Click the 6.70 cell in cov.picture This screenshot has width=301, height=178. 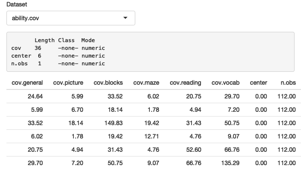click(x=76, y=109)
